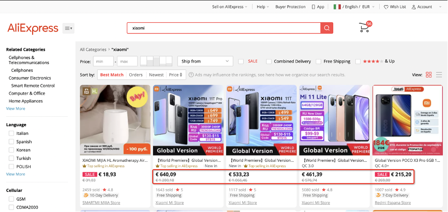448x212 pixels.
Task: Sort results by Newest
Action: 156,75
